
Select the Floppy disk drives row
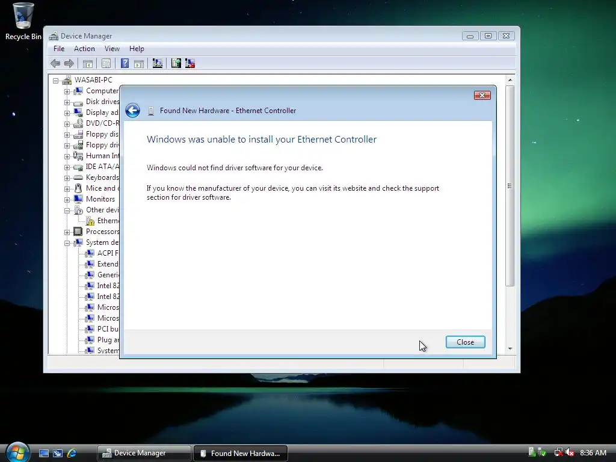[x=96, y=134]
